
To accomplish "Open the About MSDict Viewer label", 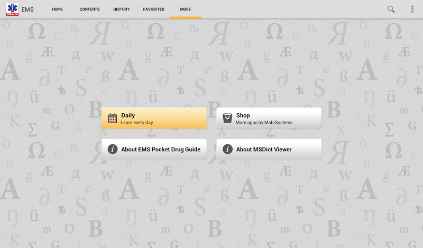I will 264,150.
